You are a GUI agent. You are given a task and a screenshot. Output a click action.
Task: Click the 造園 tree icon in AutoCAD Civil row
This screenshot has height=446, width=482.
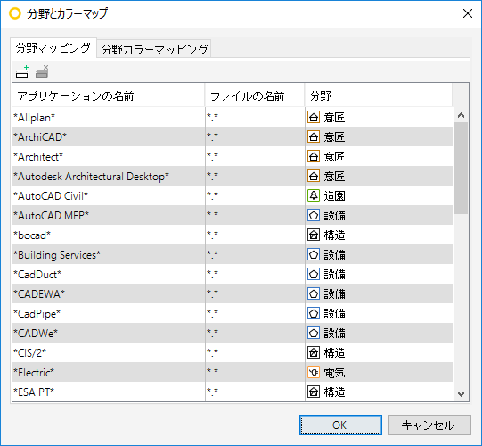314,195
